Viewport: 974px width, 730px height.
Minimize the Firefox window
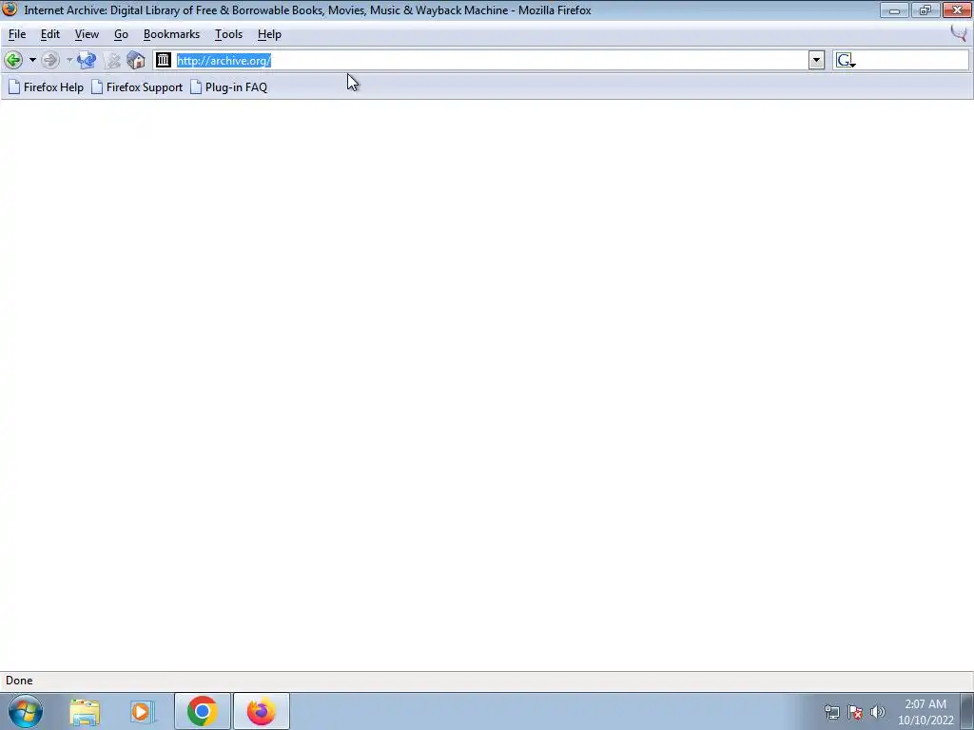click(894, 10)
